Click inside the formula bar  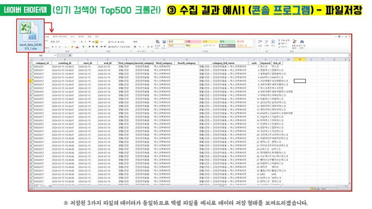tap(210, 55)
